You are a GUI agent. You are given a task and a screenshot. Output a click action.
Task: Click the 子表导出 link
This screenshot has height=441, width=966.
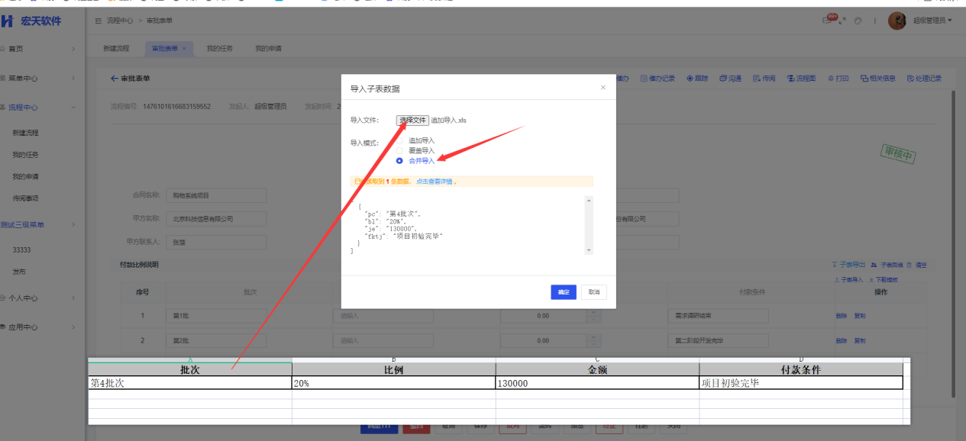(x=848, y=265)
